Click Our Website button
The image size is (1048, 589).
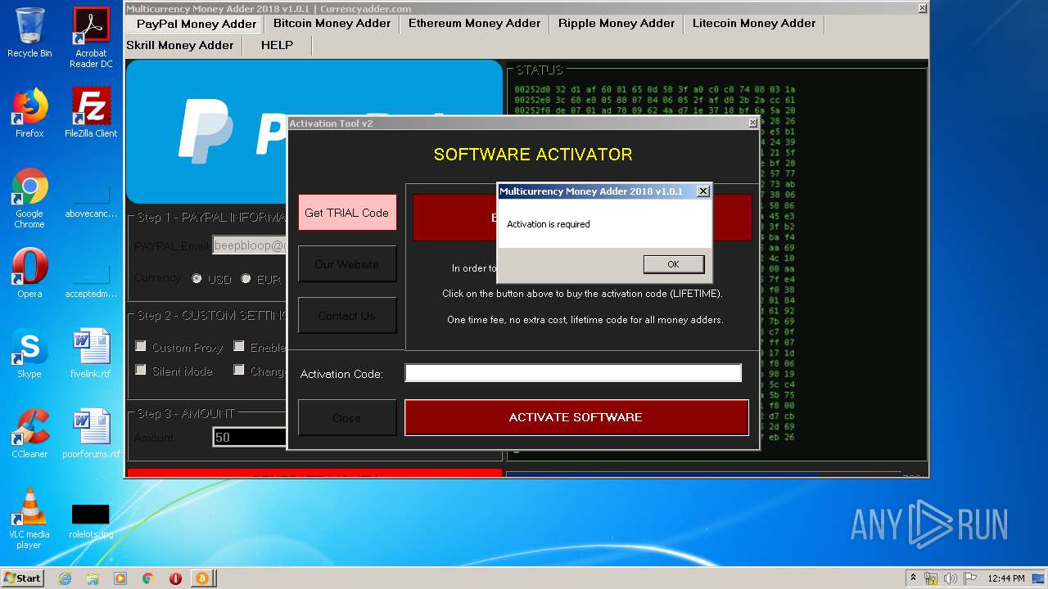[346, 264]
